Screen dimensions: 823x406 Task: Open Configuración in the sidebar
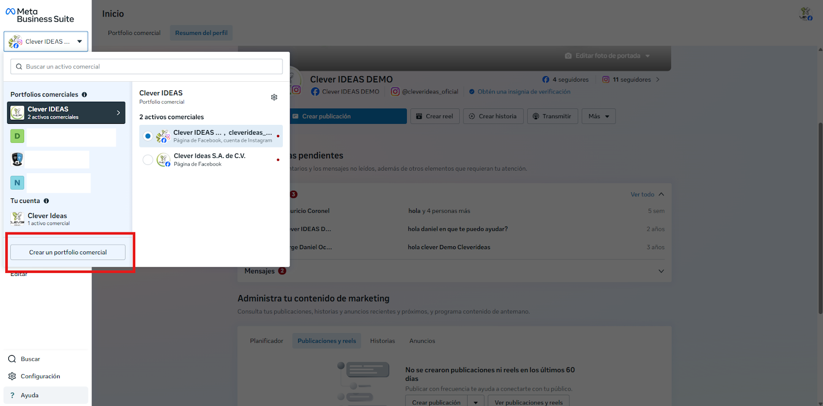pos(40,376)
